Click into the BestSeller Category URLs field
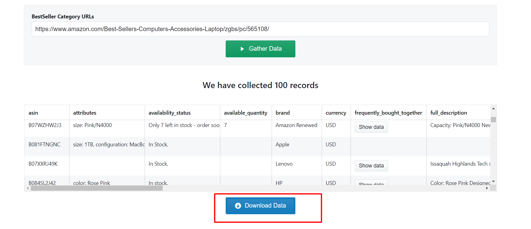Screen dimensions: 531x229 coord(260,29)
